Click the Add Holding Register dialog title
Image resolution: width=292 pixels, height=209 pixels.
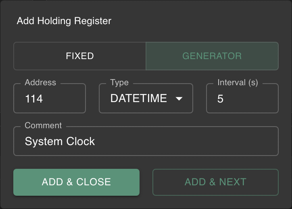pos(64,21)
